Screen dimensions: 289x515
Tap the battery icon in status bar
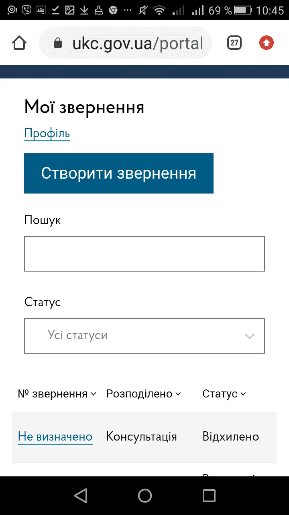(244, 10)
